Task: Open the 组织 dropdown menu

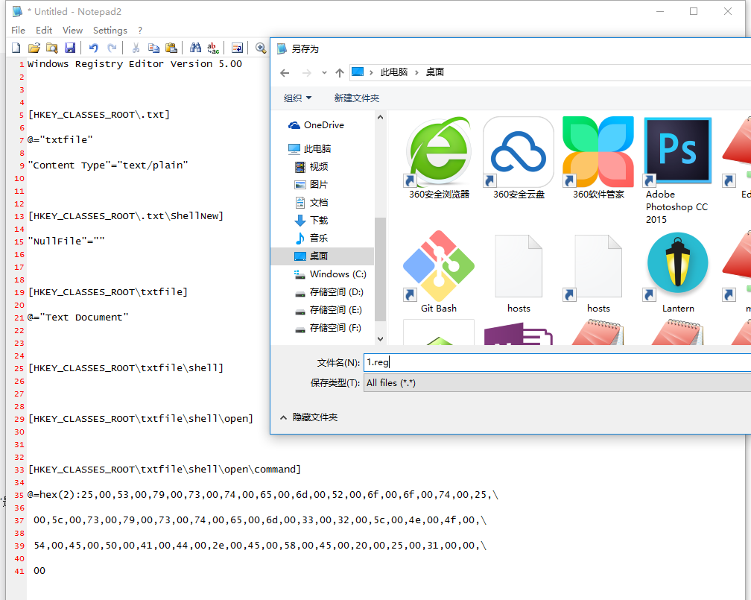Action: (297, 98)
